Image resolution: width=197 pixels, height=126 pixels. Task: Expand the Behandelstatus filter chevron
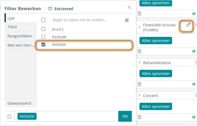tap(139, 62)
